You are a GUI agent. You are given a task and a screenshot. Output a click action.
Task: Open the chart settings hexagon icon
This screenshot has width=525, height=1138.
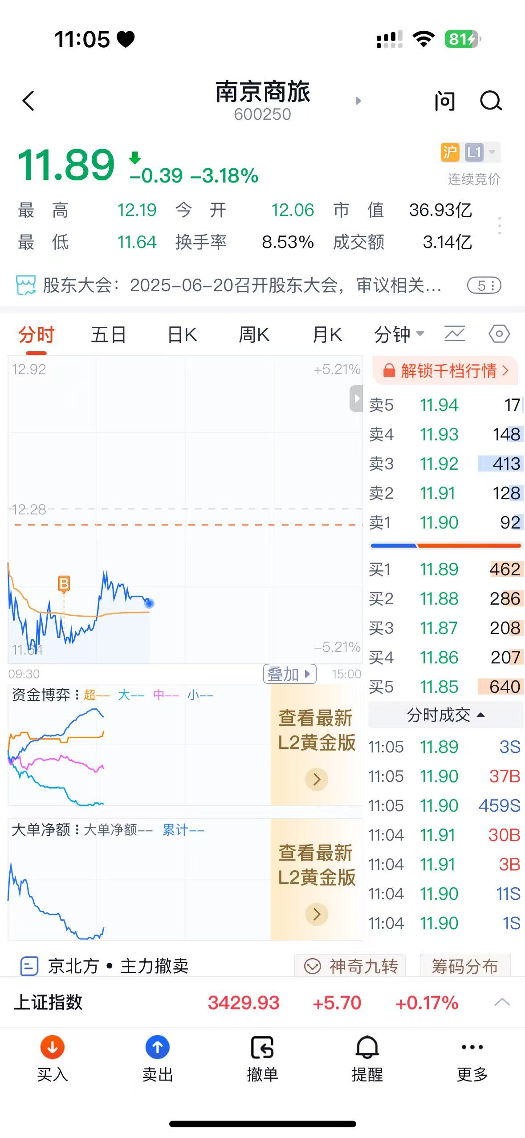click(x=499, y=334)
